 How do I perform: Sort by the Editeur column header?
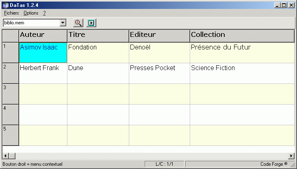click(x=159, y=35)
